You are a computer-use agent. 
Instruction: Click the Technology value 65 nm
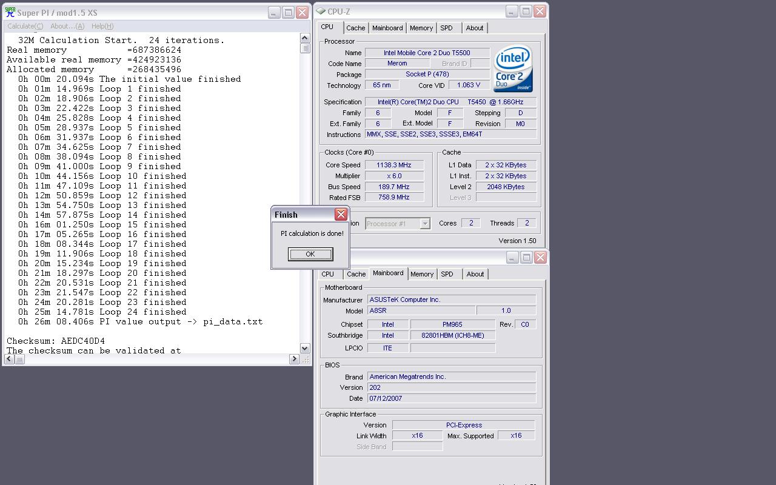382,85
